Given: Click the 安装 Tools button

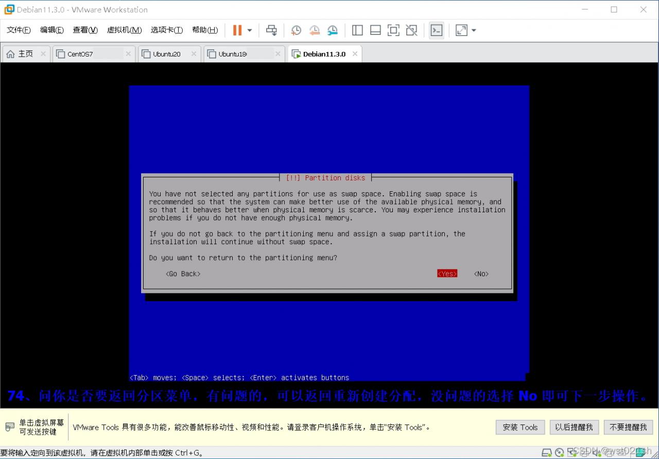Looking at the screenshot, I should click(x=520, y=427).
